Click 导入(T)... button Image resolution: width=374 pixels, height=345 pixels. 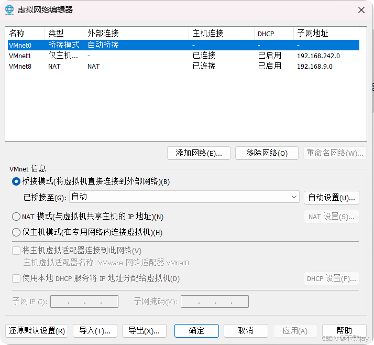95,331
